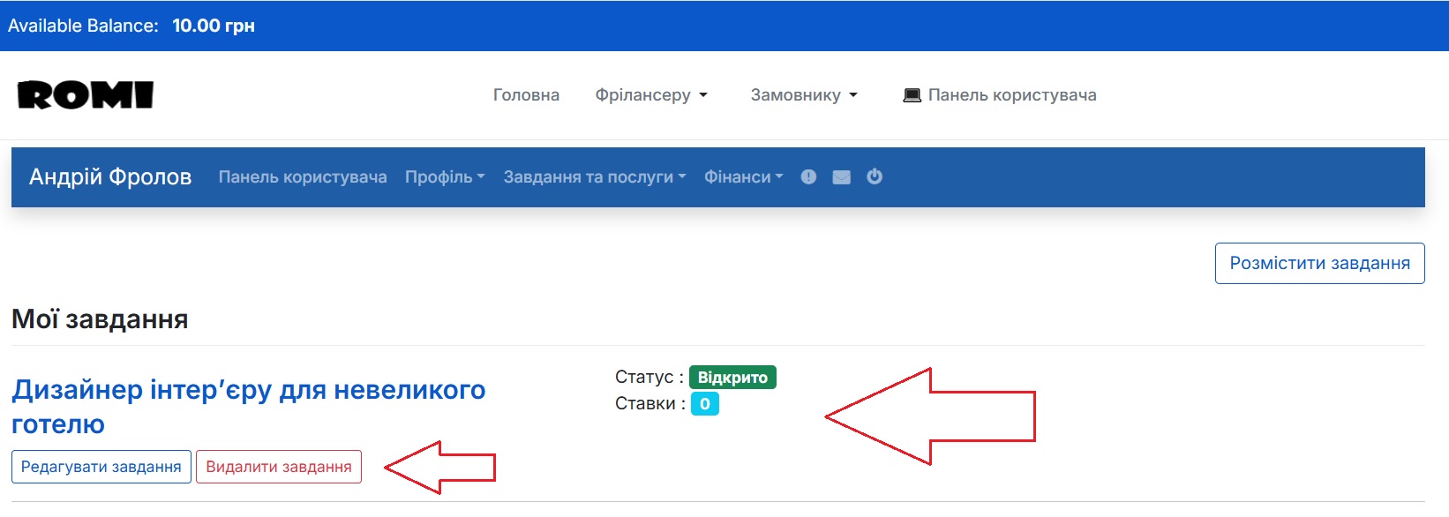Open messages via the envelope icon
This screenshot has width=1449, height=517.
point(842,177)
